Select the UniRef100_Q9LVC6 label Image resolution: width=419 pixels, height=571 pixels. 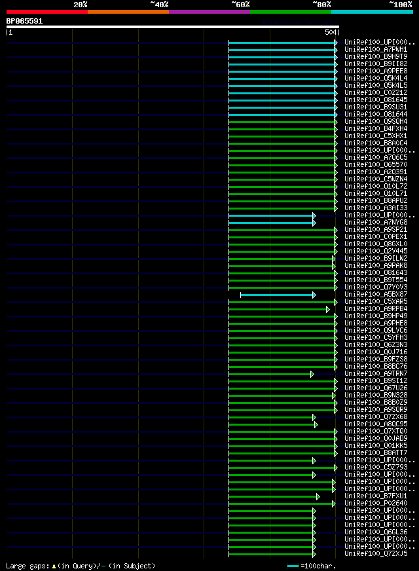tap(376, 330)
